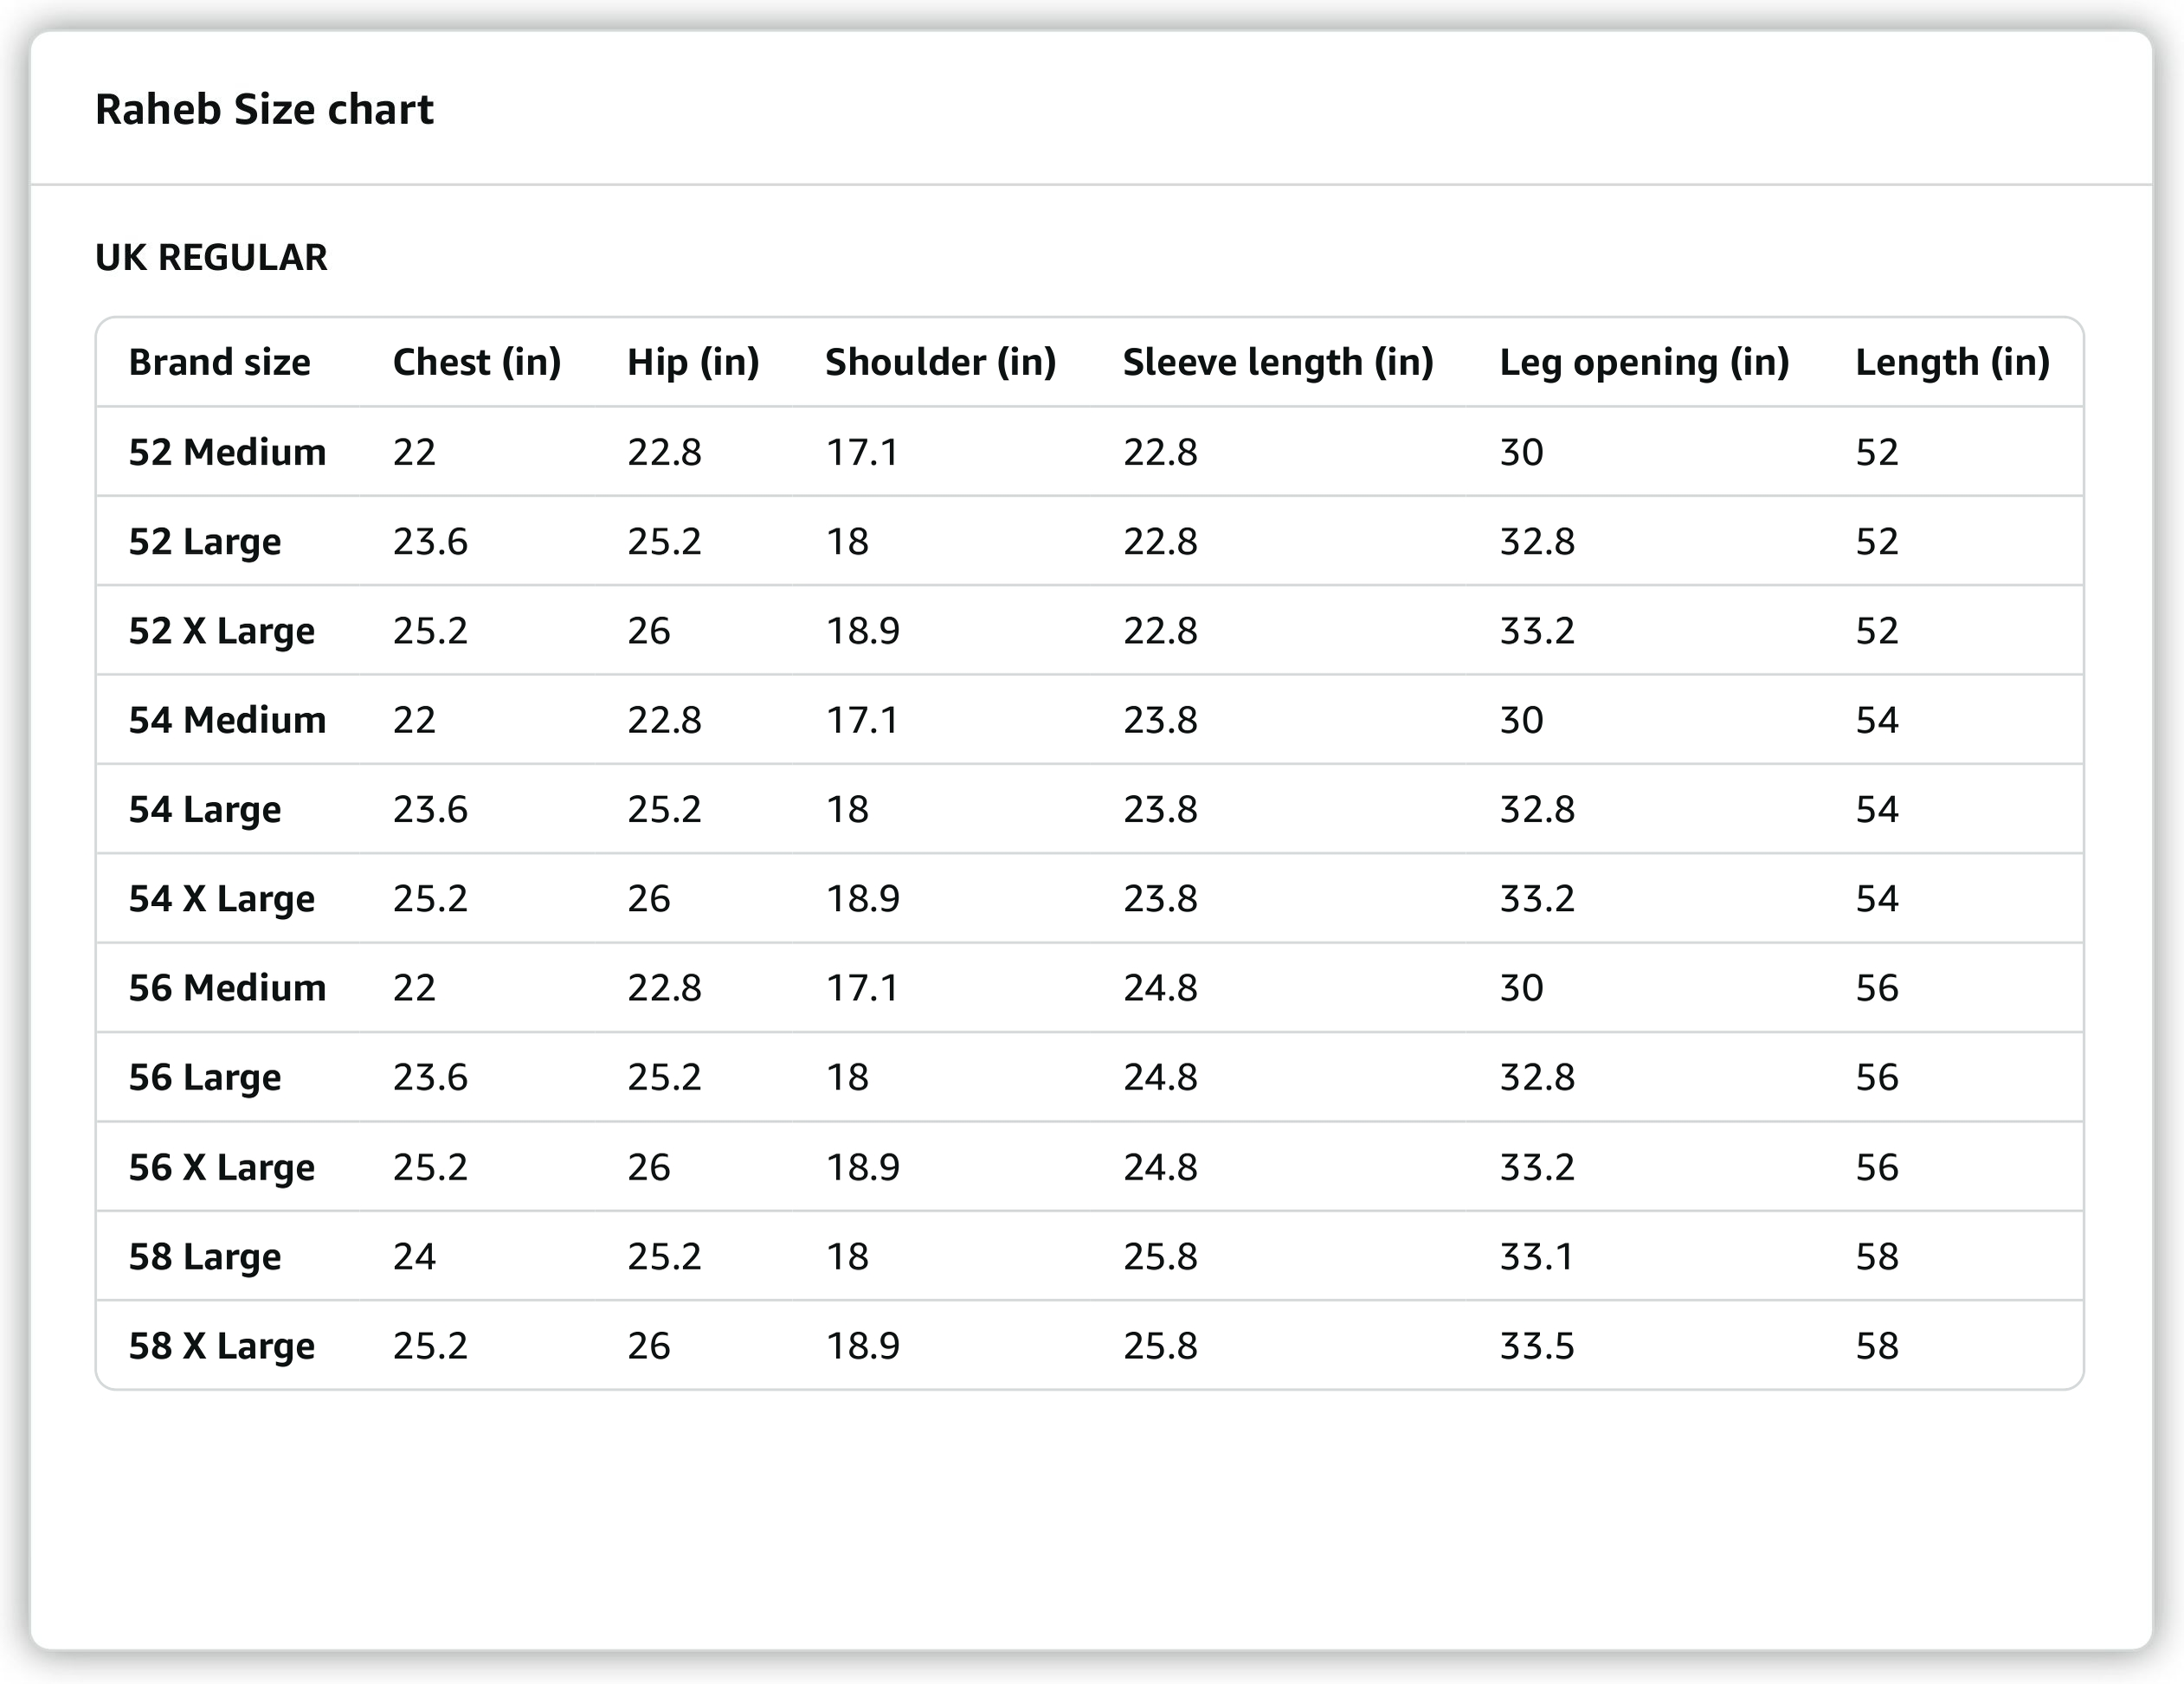The image size is (2184, 1684).
Task: Select the '56 Medium' row label
Action: [227, 987]
